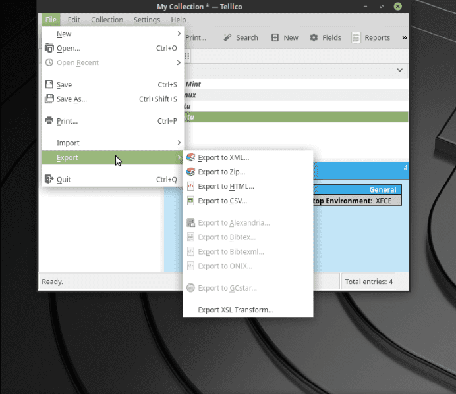
Task: Click the Total entries: 4 status label
Action: [368, 282]
